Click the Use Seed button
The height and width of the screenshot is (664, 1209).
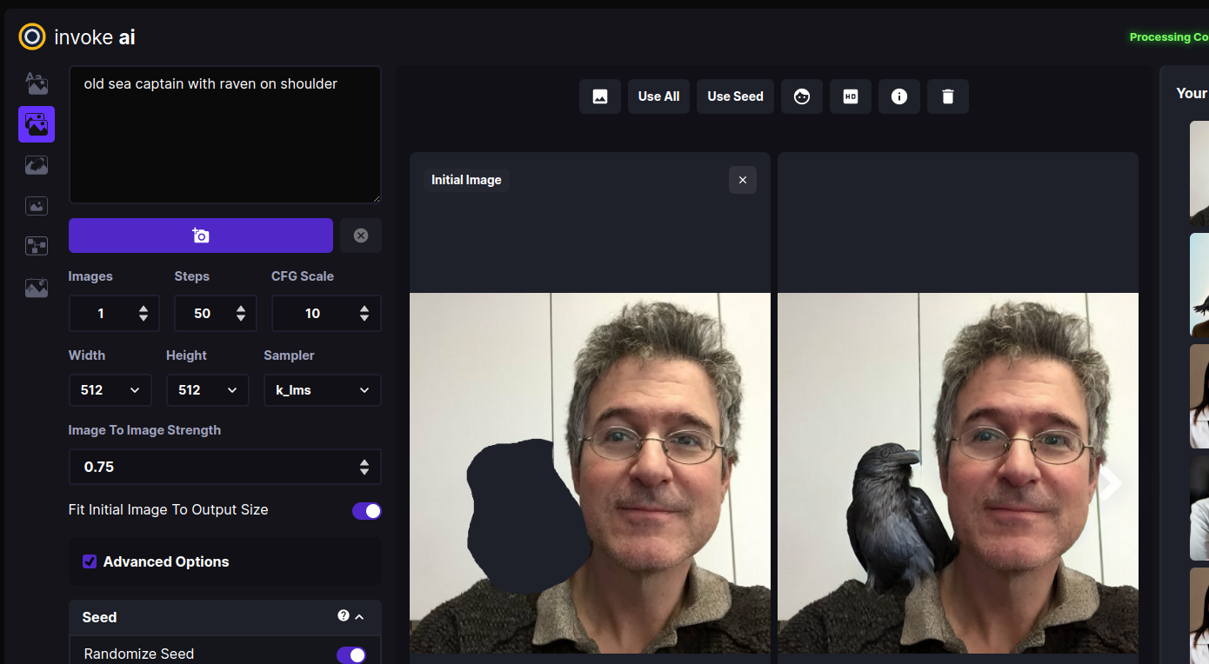pos(735,96)
